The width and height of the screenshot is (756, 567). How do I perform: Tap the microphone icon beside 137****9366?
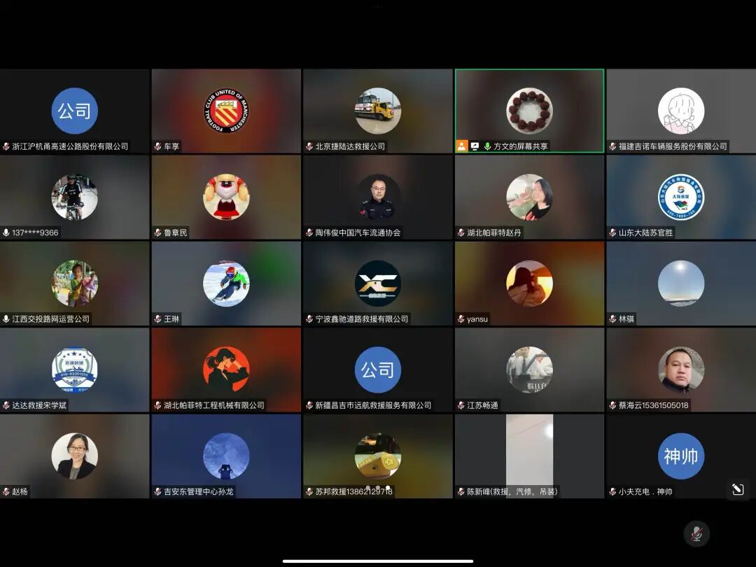[6, 232]
